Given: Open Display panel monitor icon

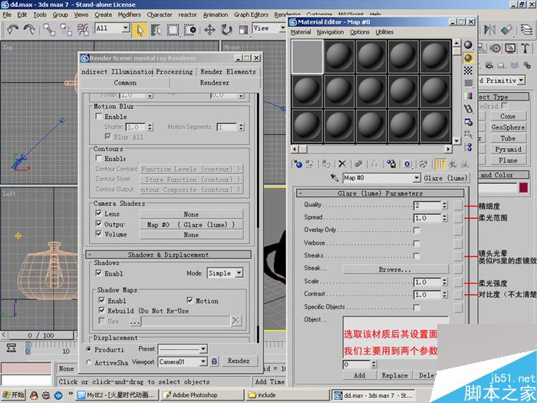Looking at the screenshot, I should pos(510,48).
